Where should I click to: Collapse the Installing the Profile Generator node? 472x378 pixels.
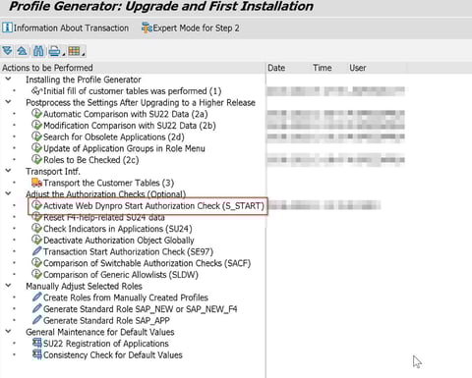(x=8, y=80)
